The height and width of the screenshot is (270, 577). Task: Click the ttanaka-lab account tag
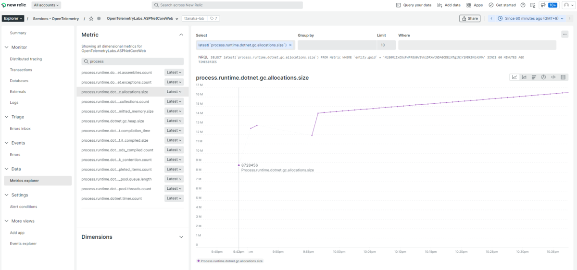194,18
